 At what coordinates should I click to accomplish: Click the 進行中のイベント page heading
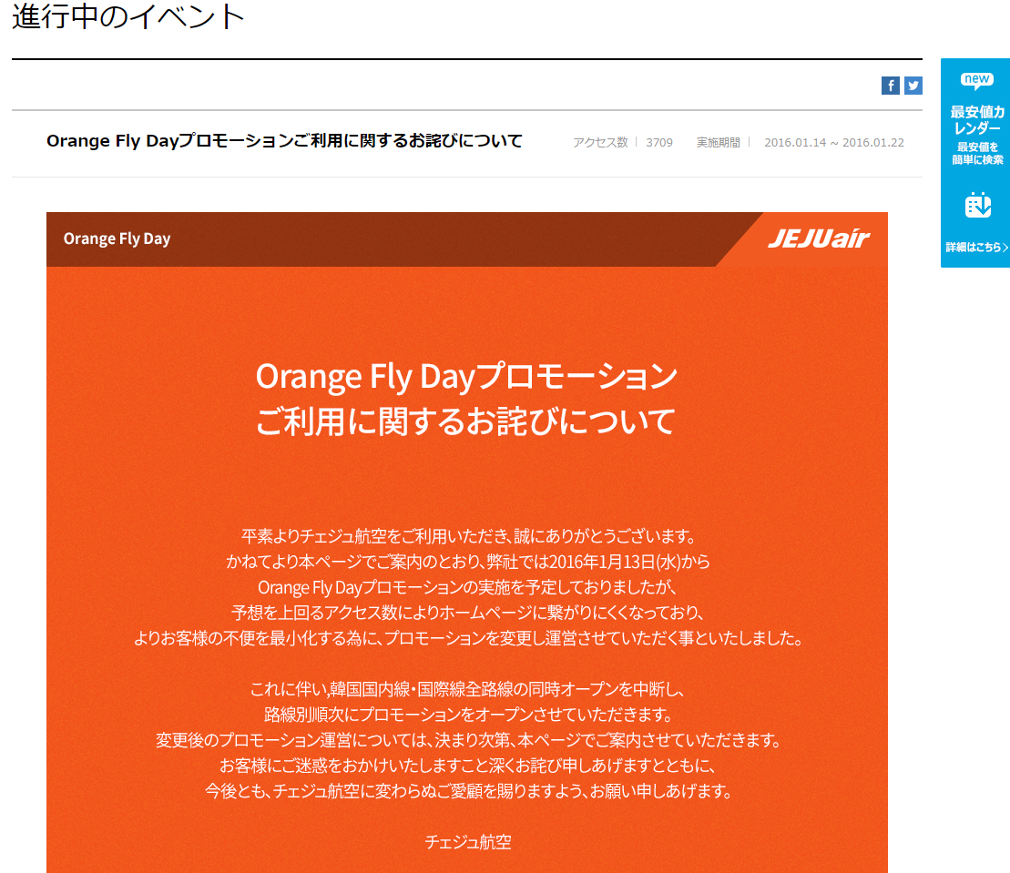click(x=128, y=16)
